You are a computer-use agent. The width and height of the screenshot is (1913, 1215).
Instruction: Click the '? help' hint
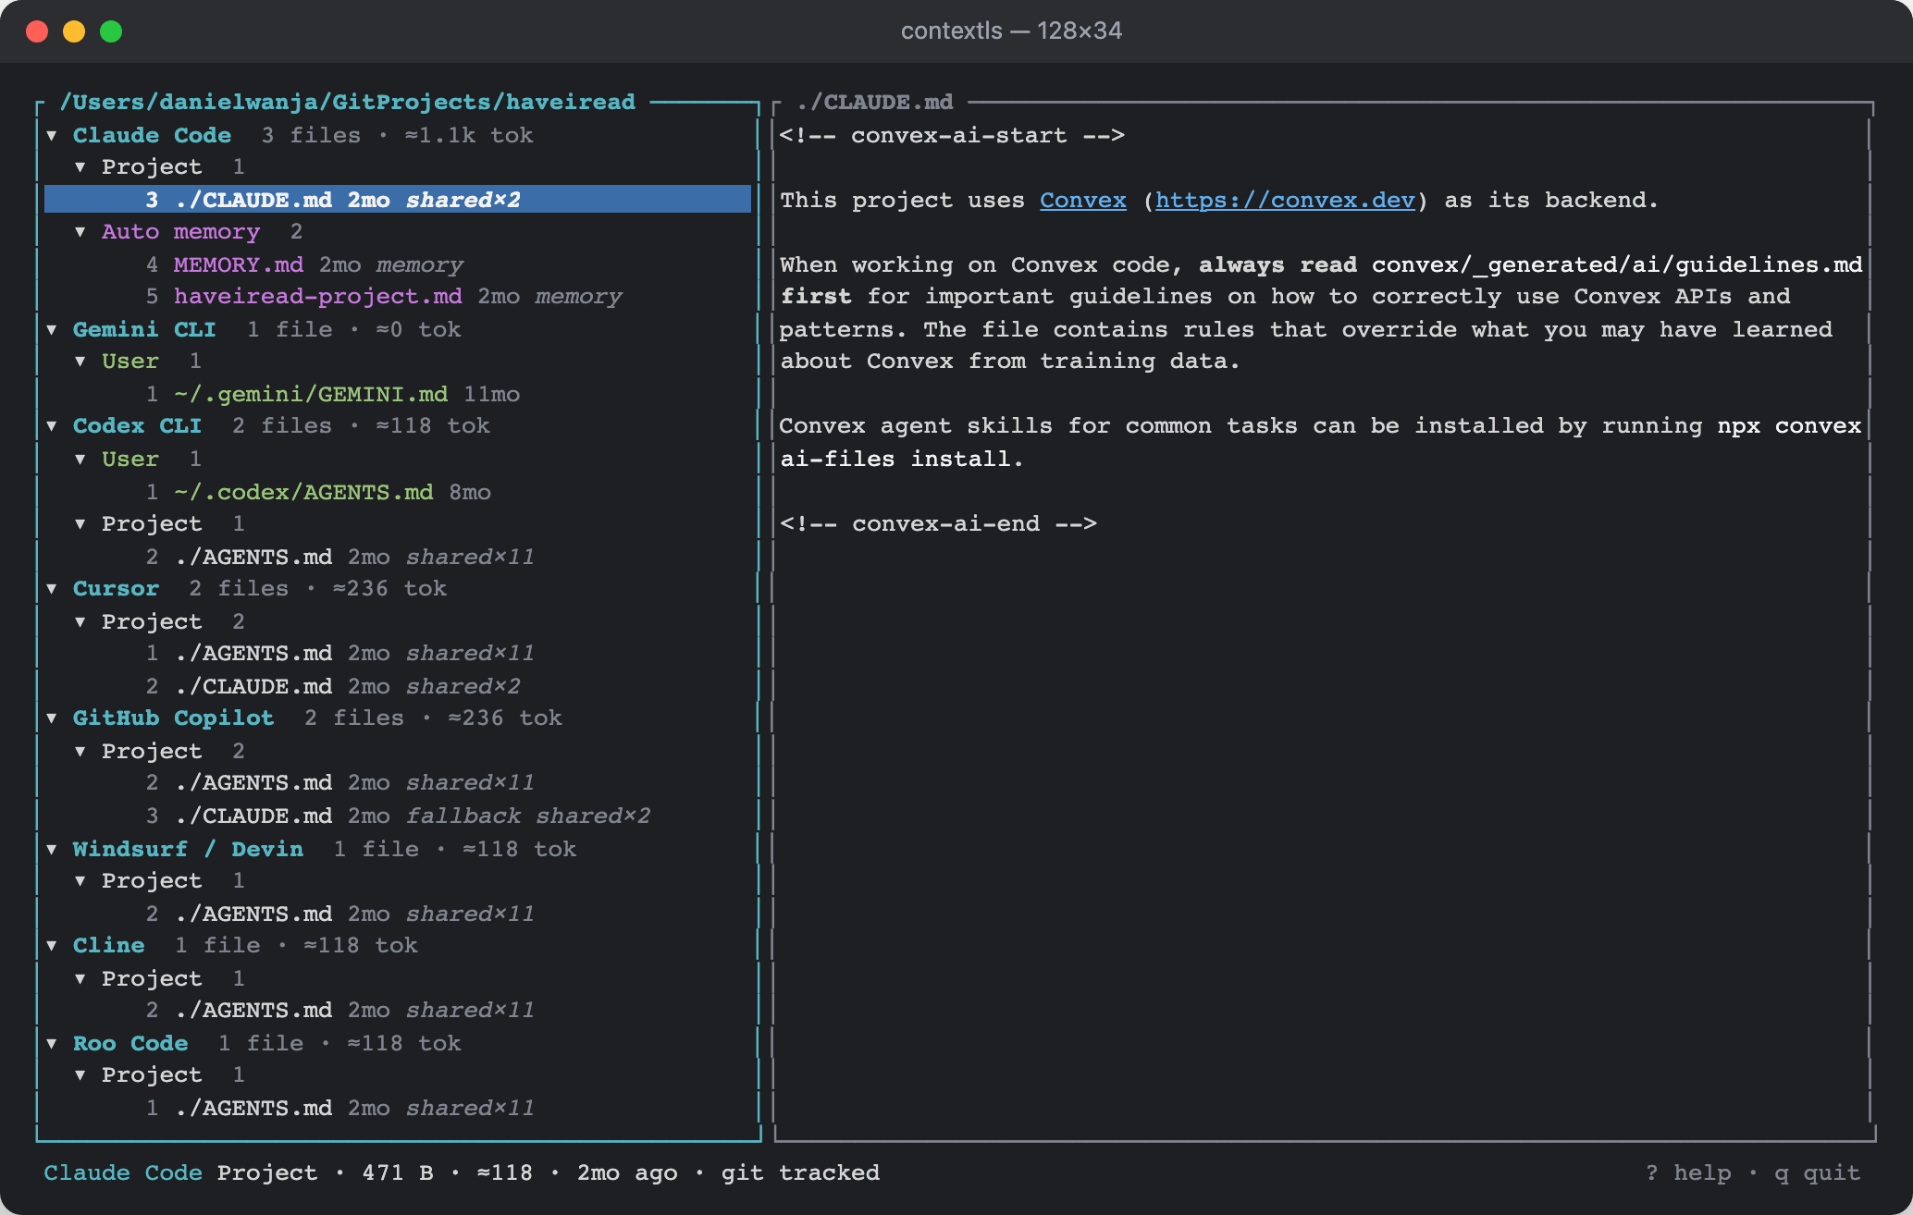click(x=1688, y=1172)
